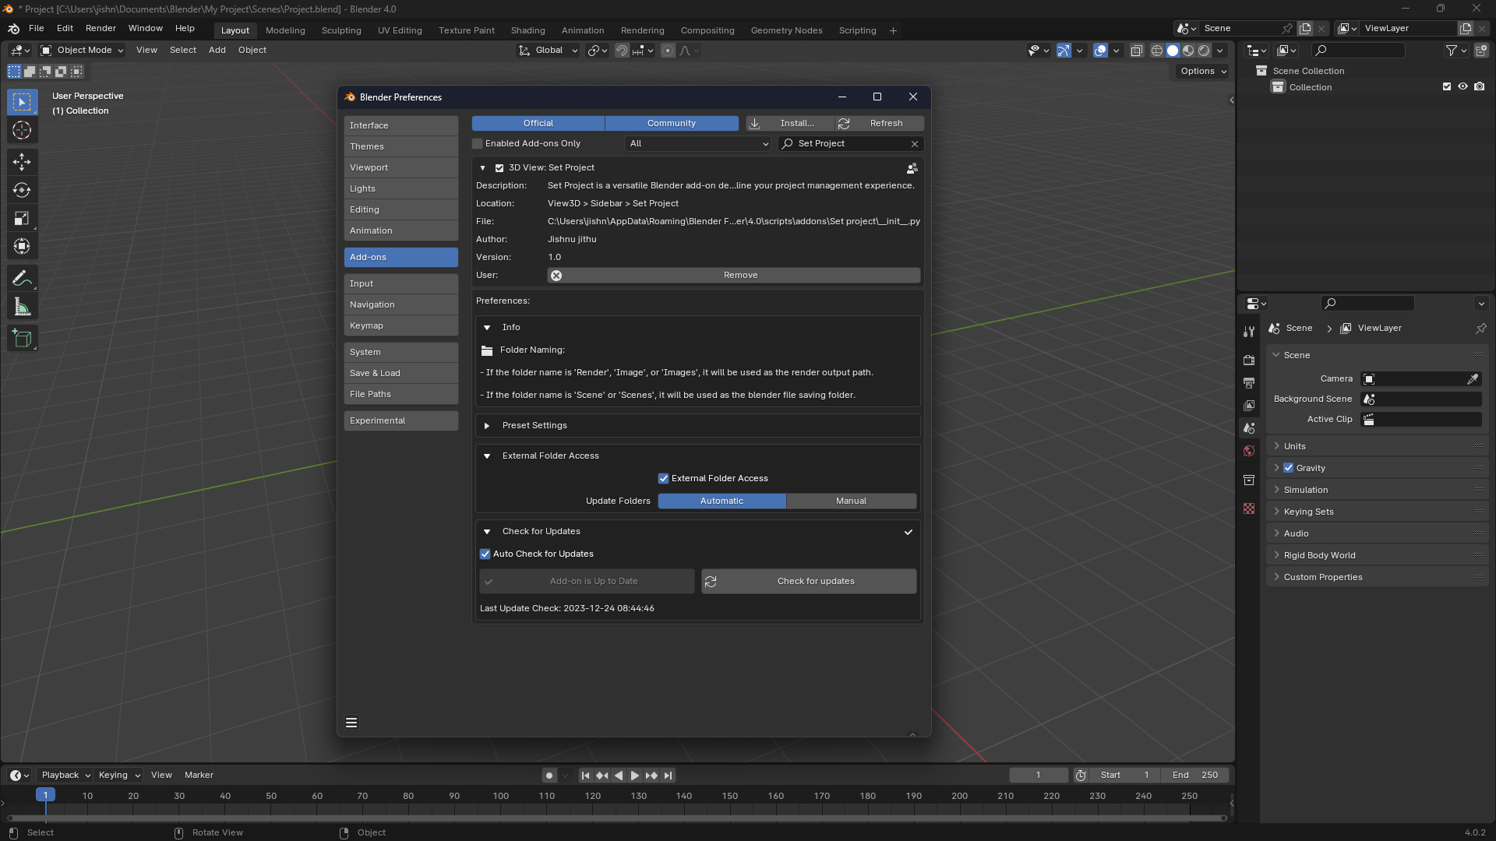Viewport: 1496px width, 841px height.
Task: Open the World properties tab
Action: [1249, 451]
